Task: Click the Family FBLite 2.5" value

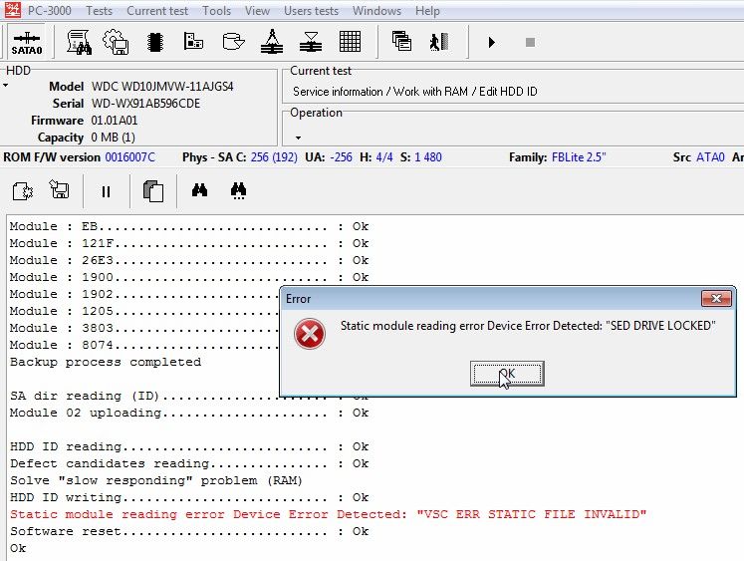Action: coord(579,157)
